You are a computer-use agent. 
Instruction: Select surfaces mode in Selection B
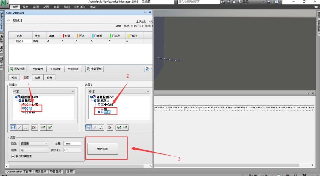[x=88, y=128]
